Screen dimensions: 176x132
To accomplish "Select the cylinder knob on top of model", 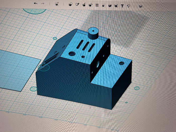I will [x=93, y=33].
